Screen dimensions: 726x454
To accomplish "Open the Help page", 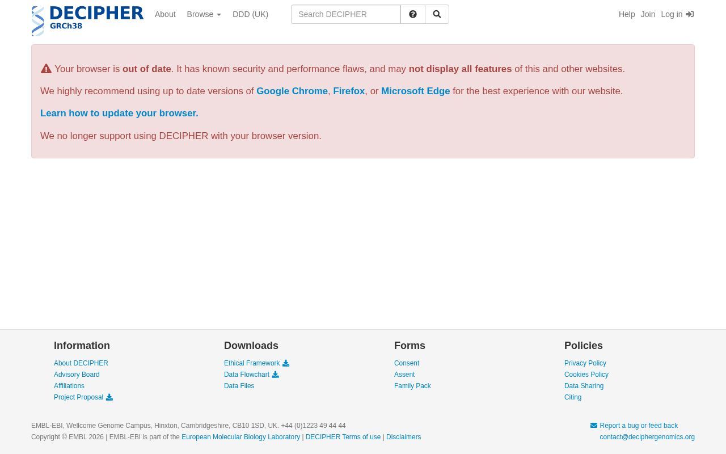I will tap(627, 14).
